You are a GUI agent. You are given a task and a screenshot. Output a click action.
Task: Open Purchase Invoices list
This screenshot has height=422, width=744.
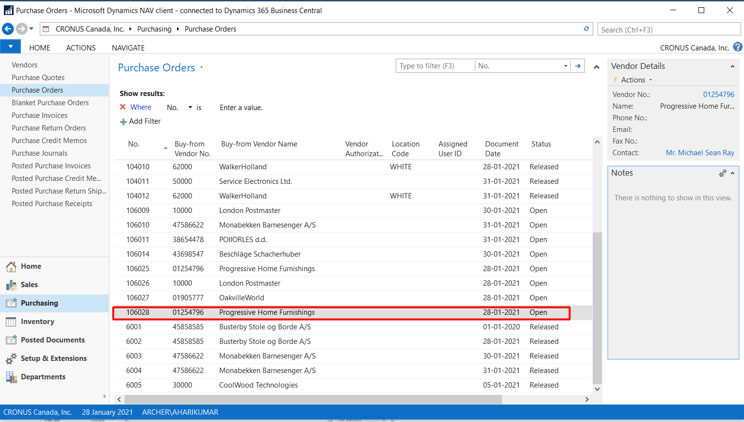(x=40, y=115)
